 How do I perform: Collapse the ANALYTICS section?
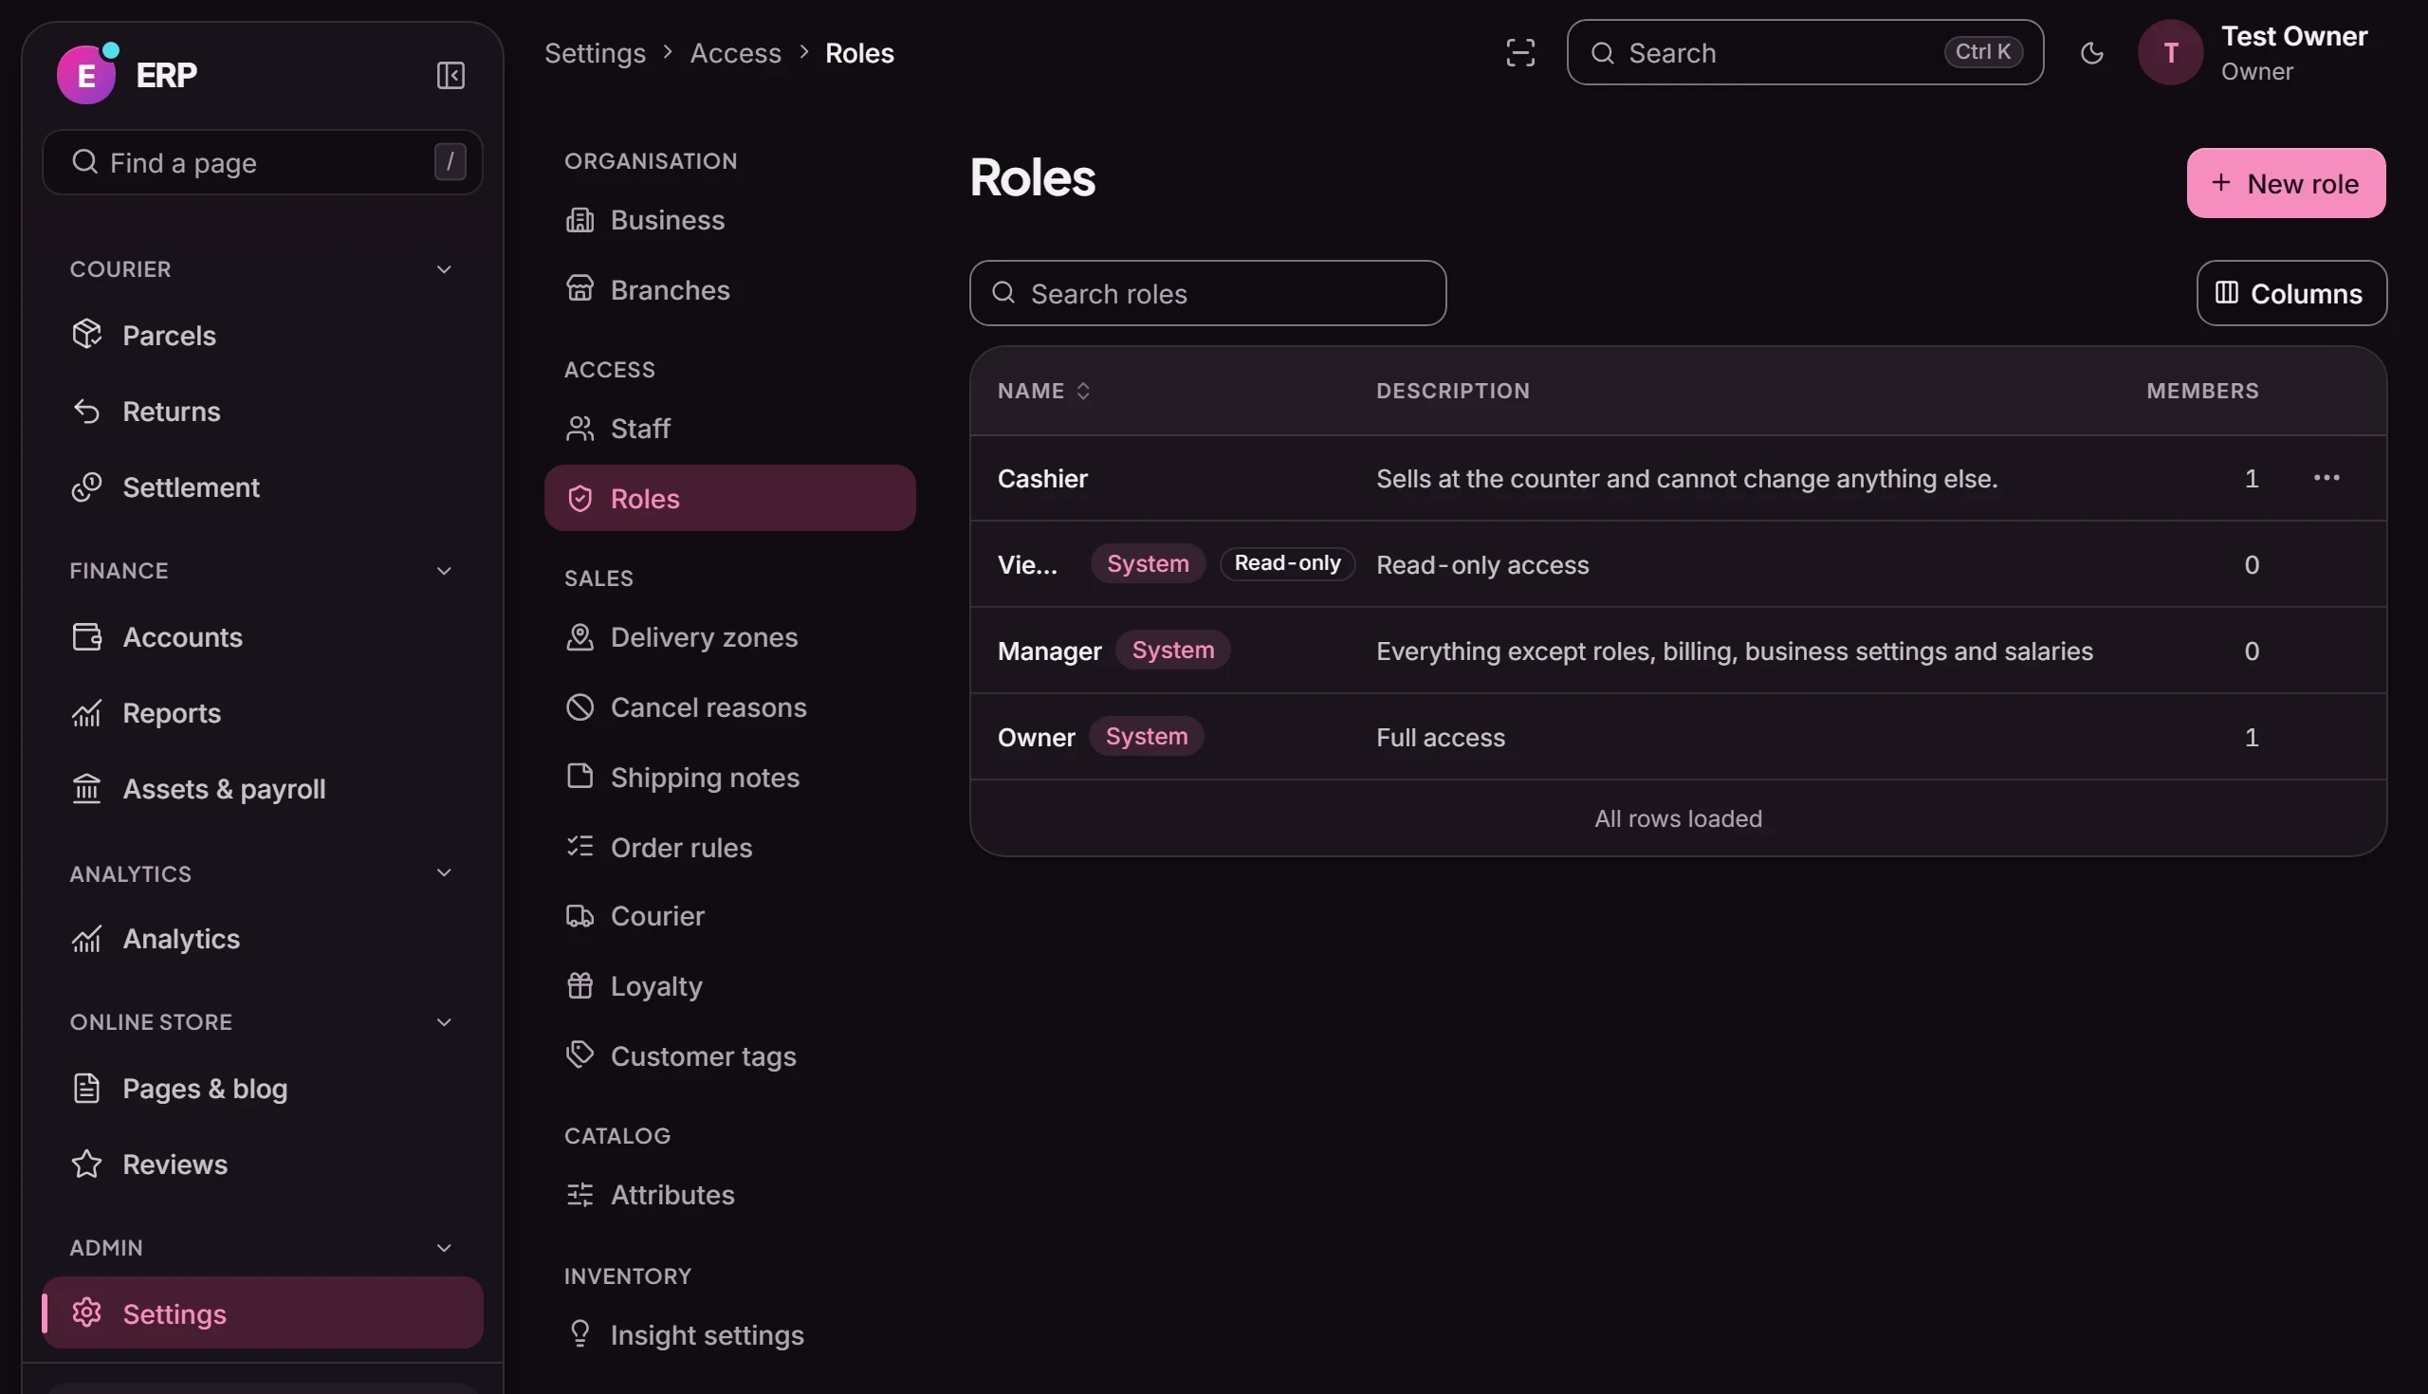click(443, 873)
